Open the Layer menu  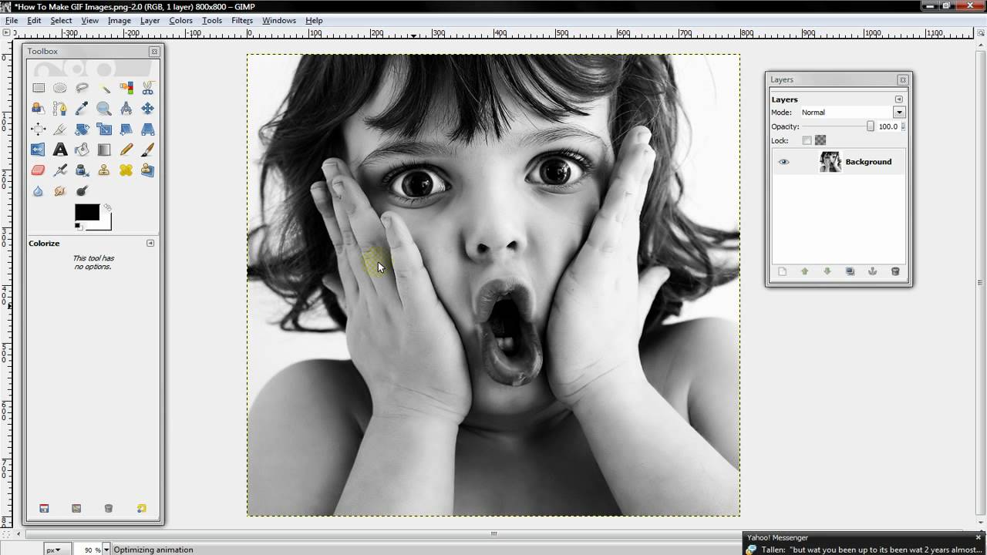tap(150, 21)
